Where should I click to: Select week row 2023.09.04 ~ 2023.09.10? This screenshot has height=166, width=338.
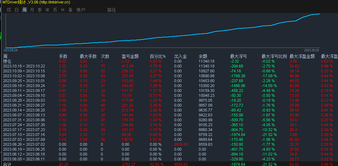coord(24,95)
